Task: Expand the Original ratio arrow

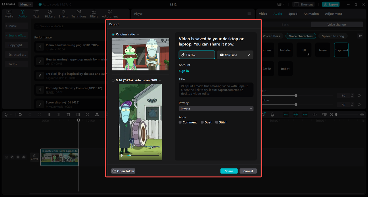Action: tap(138, 34)
